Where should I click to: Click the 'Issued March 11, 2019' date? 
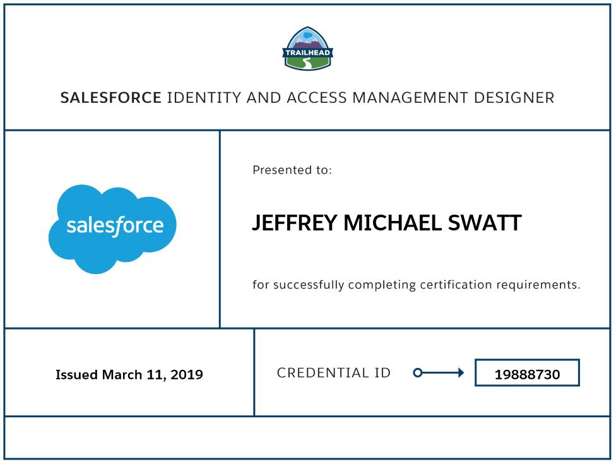point(129,374)
